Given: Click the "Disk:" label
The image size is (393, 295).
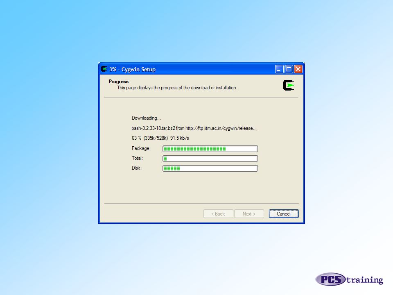Looking at the screenshot, I should [x=137, y=168].
